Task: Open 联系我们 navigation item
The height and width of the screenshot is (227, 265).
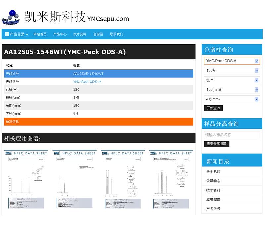Action: coord(117,34)
